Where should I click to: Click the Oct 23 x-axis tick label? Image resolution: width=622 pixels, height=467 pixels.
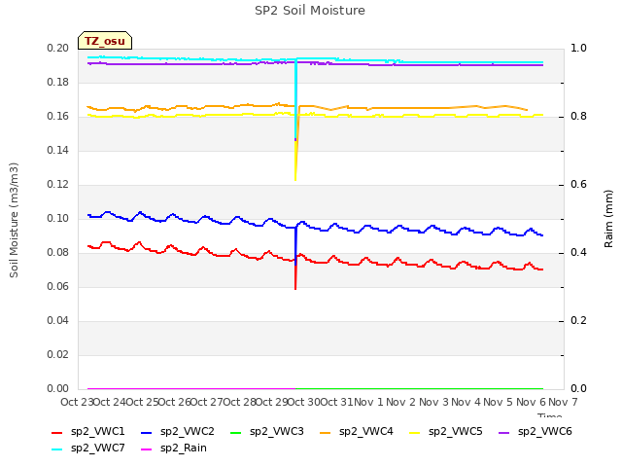(77, 402)
